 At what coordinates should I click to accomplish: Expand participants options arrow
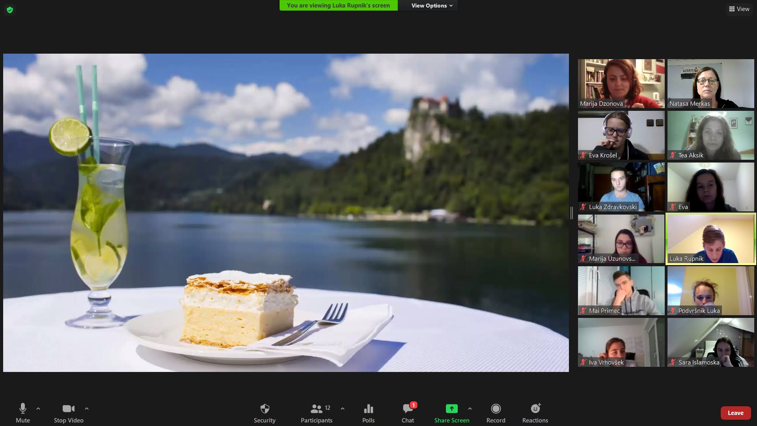343,409
